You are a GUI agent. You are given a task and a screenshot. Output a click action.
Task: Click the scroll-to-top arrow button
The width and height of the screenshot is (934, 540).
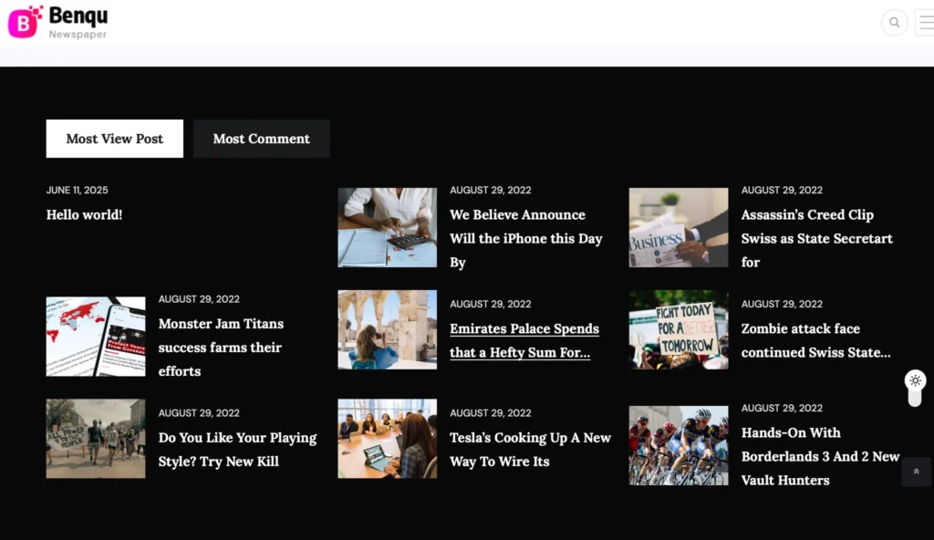916,472
